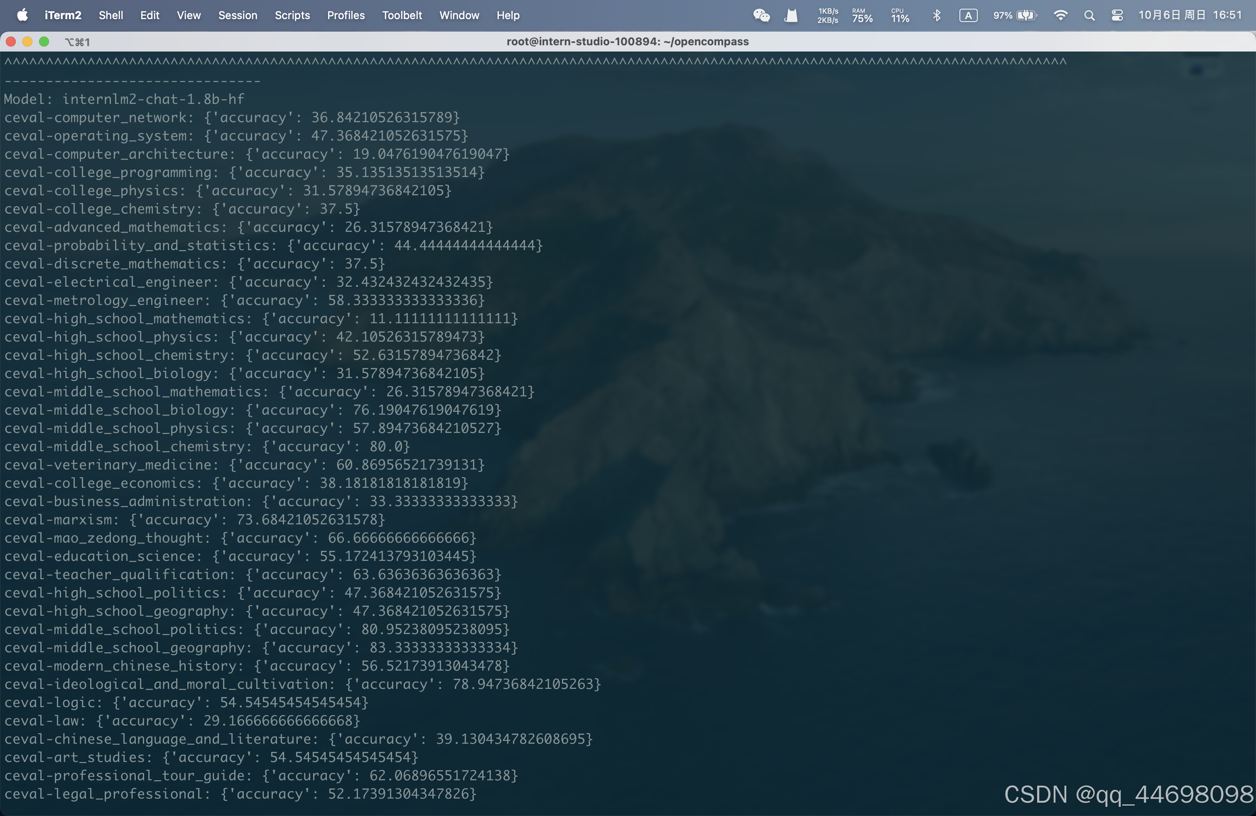Click the cat-shaped proxy icon in menu bar
Image resolution: width=1256 pixels, height=816 pixels.
coord(790,15)
